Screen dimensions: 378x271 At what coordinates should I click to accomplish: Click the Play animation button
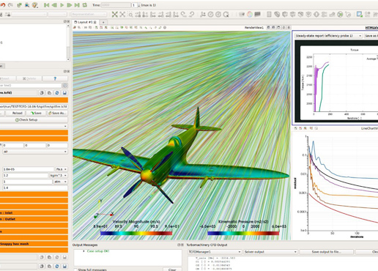[62, 5]
